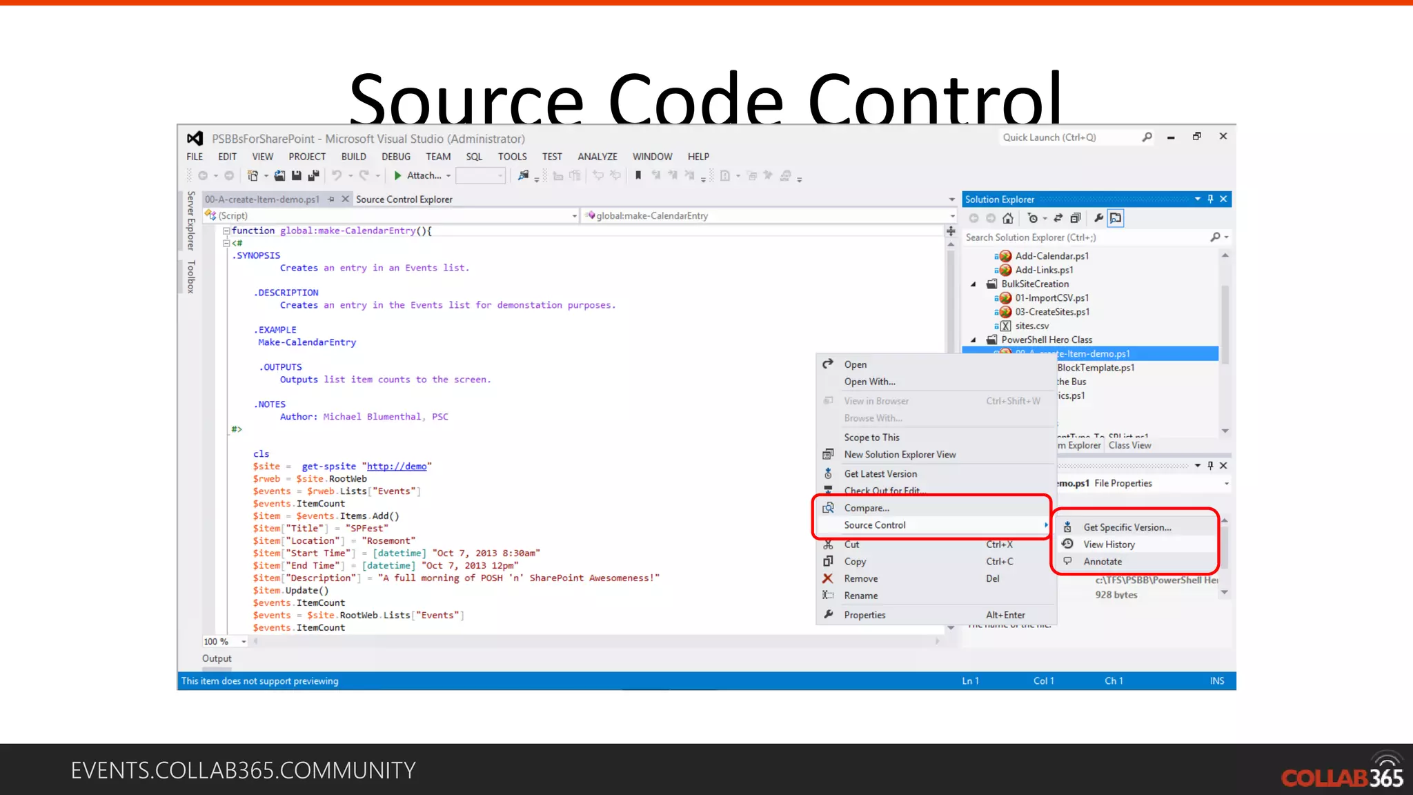Open the 100 % zoom dropdown

tap(244, 642)
